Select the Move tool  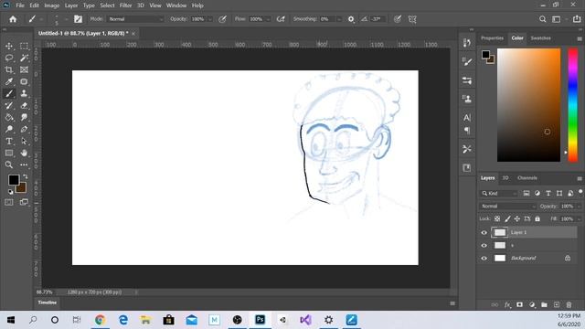pyautogui.click(x=9, y=46)
